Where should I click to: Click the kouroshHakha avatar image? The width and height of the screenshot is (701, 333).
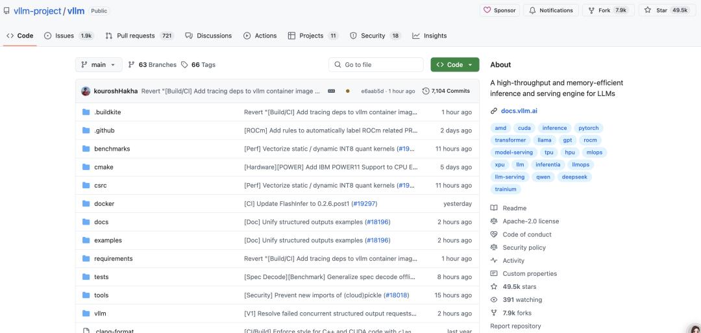click(86, 91)
